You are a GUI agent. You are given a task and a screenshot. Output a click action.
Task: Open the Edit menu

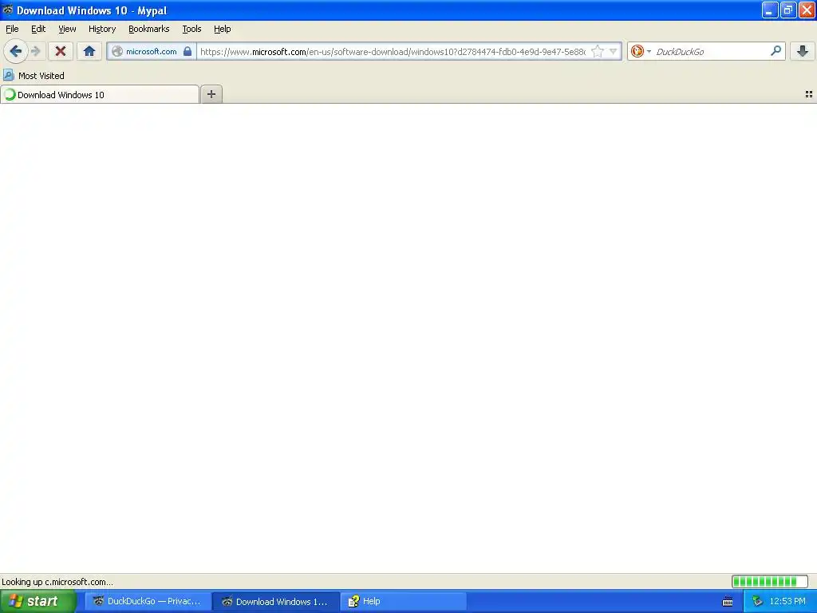click(x=38, y=29)
